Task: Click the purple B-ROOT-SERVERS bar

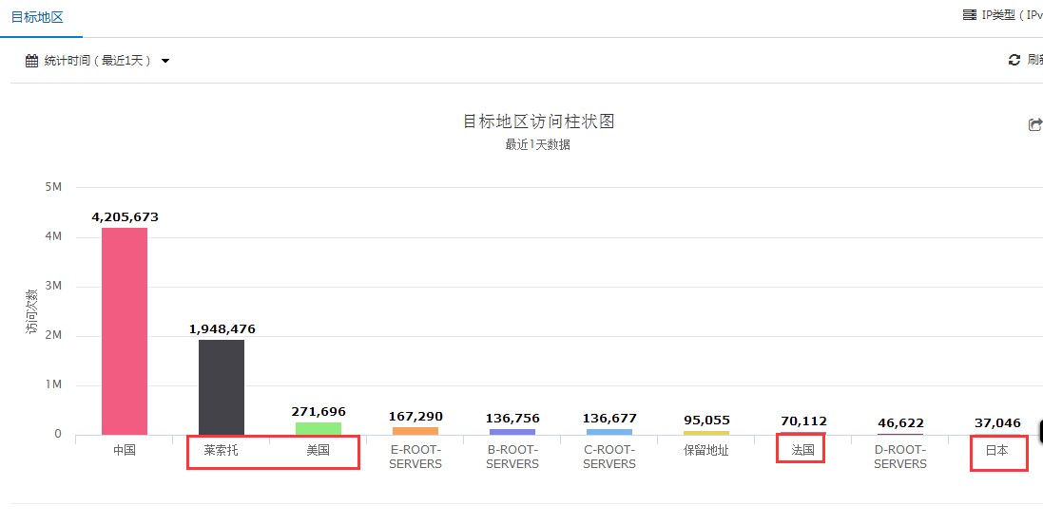Action: coord(512,432)
